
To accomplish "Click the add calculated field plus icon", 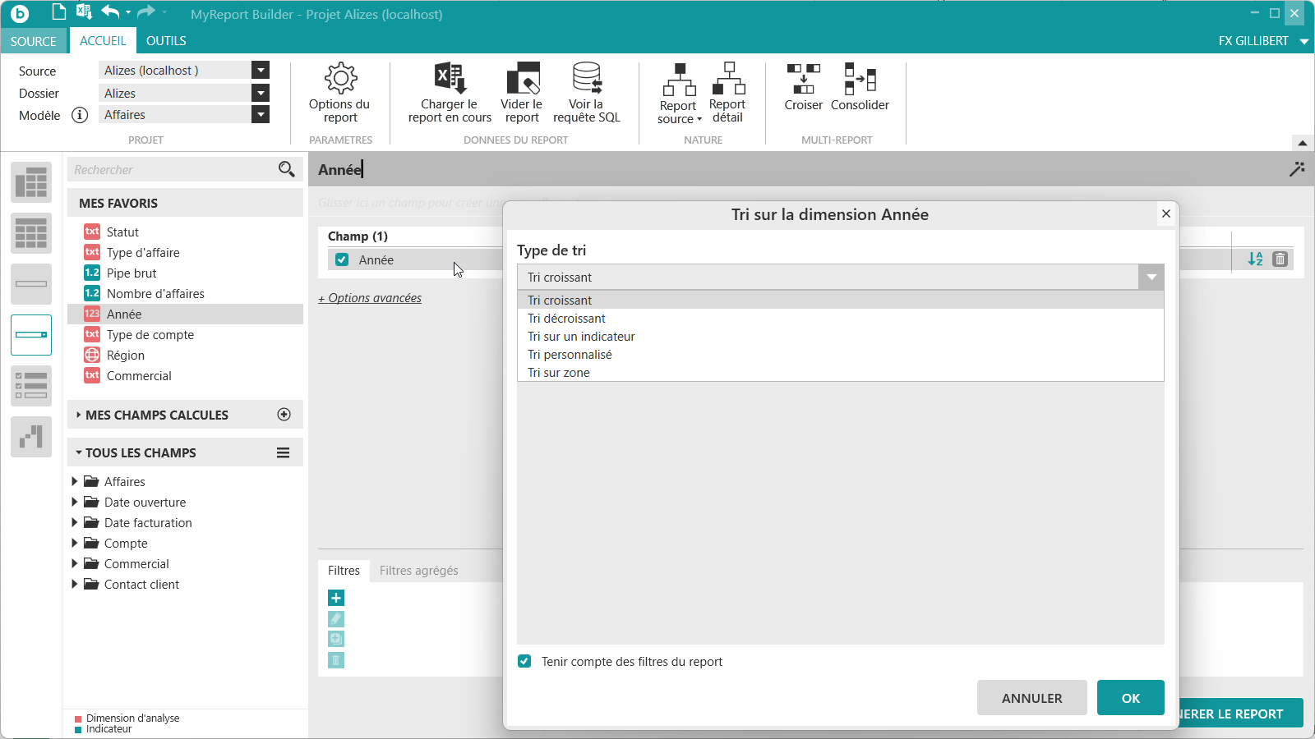I will [284, 415].
